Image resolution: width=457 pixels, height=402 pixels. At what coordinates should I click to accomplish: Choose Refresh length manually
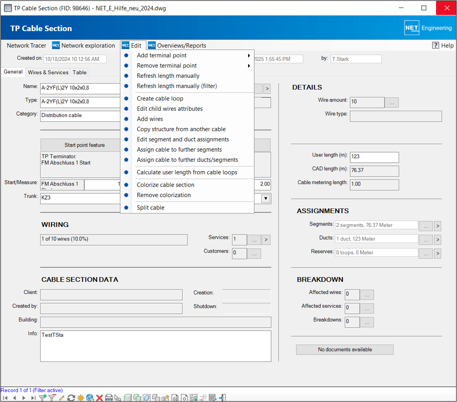point(187,76)
